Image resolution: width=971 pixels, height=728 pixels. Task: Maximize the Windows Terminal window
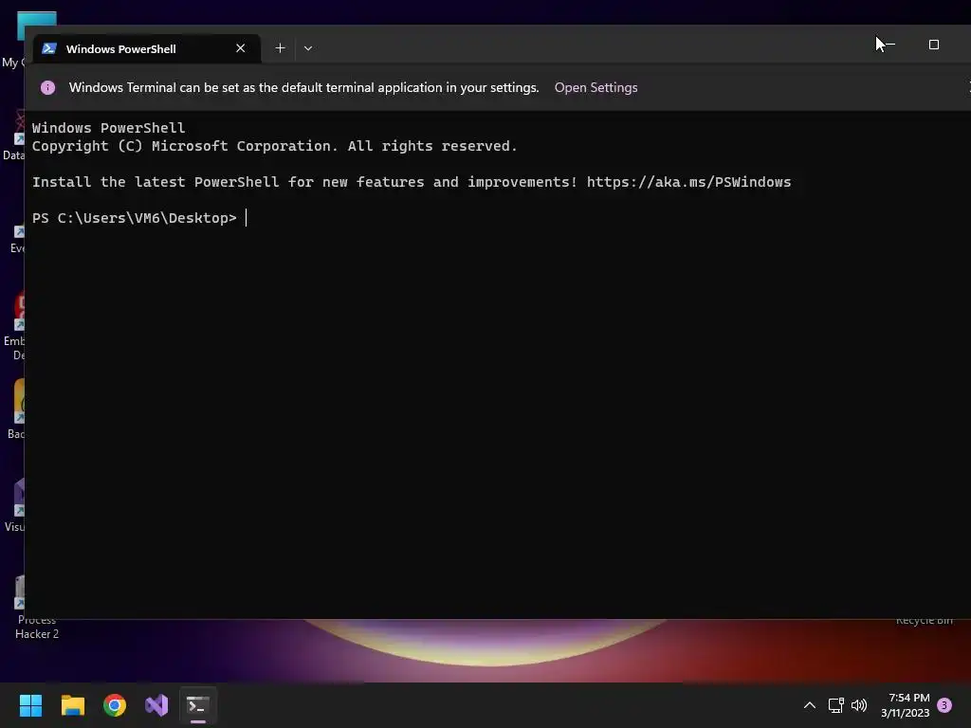934,45
